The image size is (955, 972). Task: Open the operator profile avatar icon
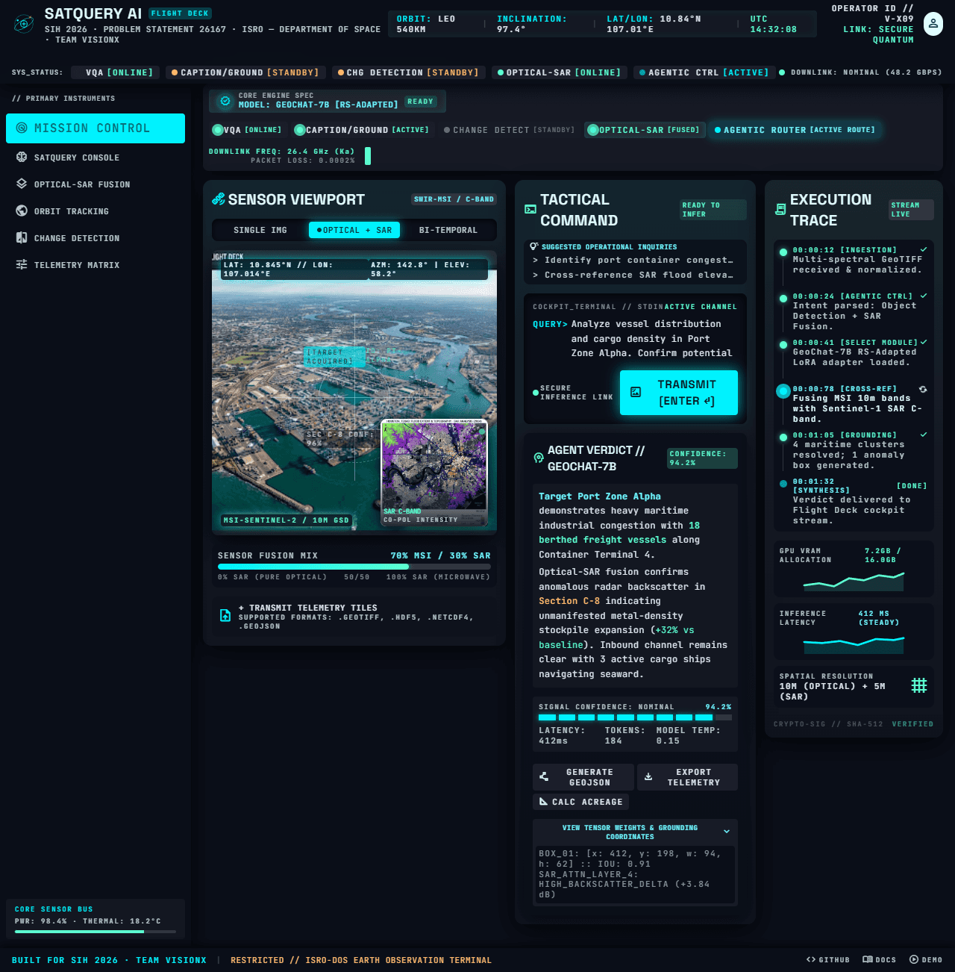click(933, 24)
